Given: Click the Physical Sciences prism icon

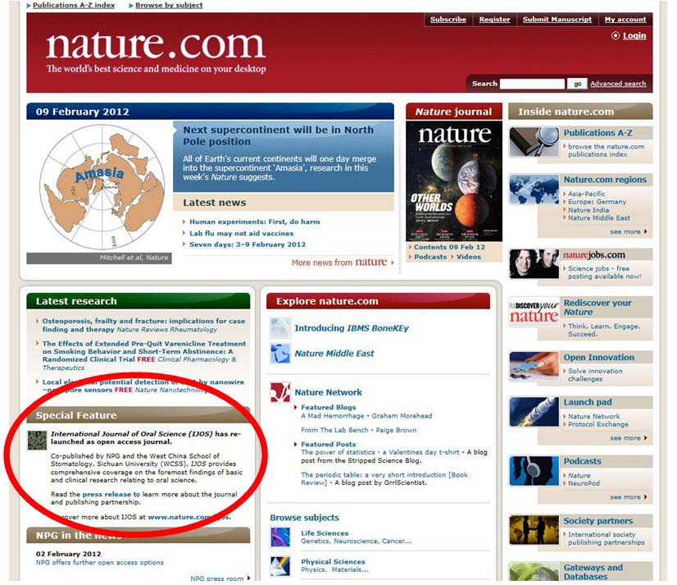Looking at the screenshot, I should (x=280, y=566).
